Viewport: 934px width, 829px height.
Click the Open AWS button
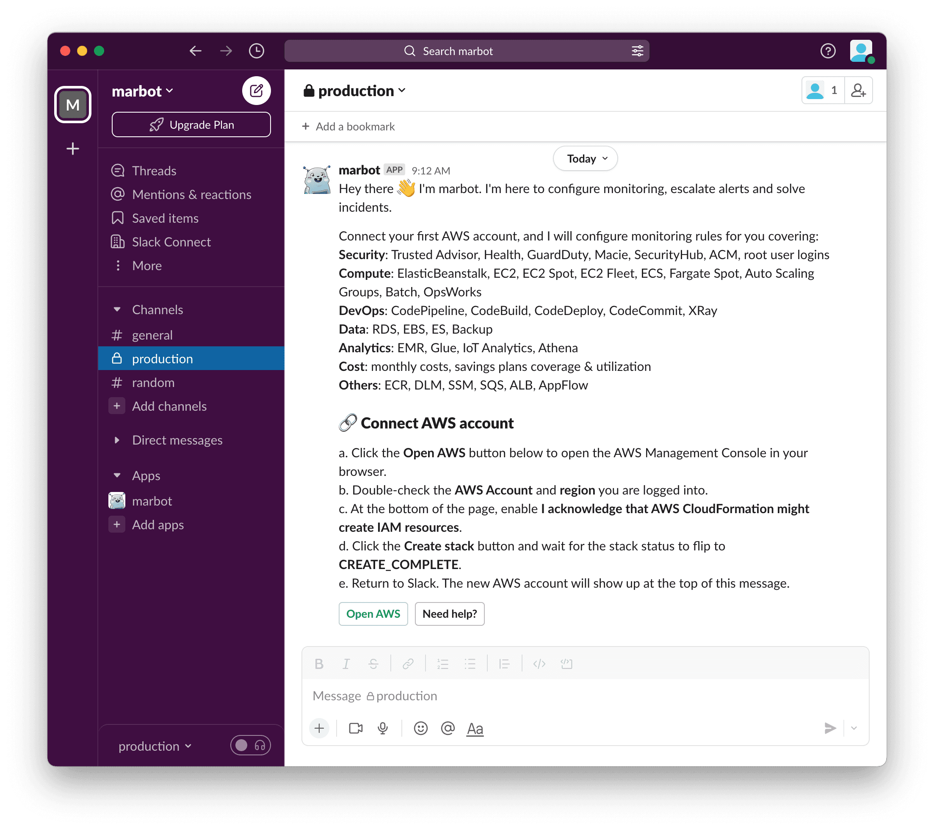click(373, 614)
